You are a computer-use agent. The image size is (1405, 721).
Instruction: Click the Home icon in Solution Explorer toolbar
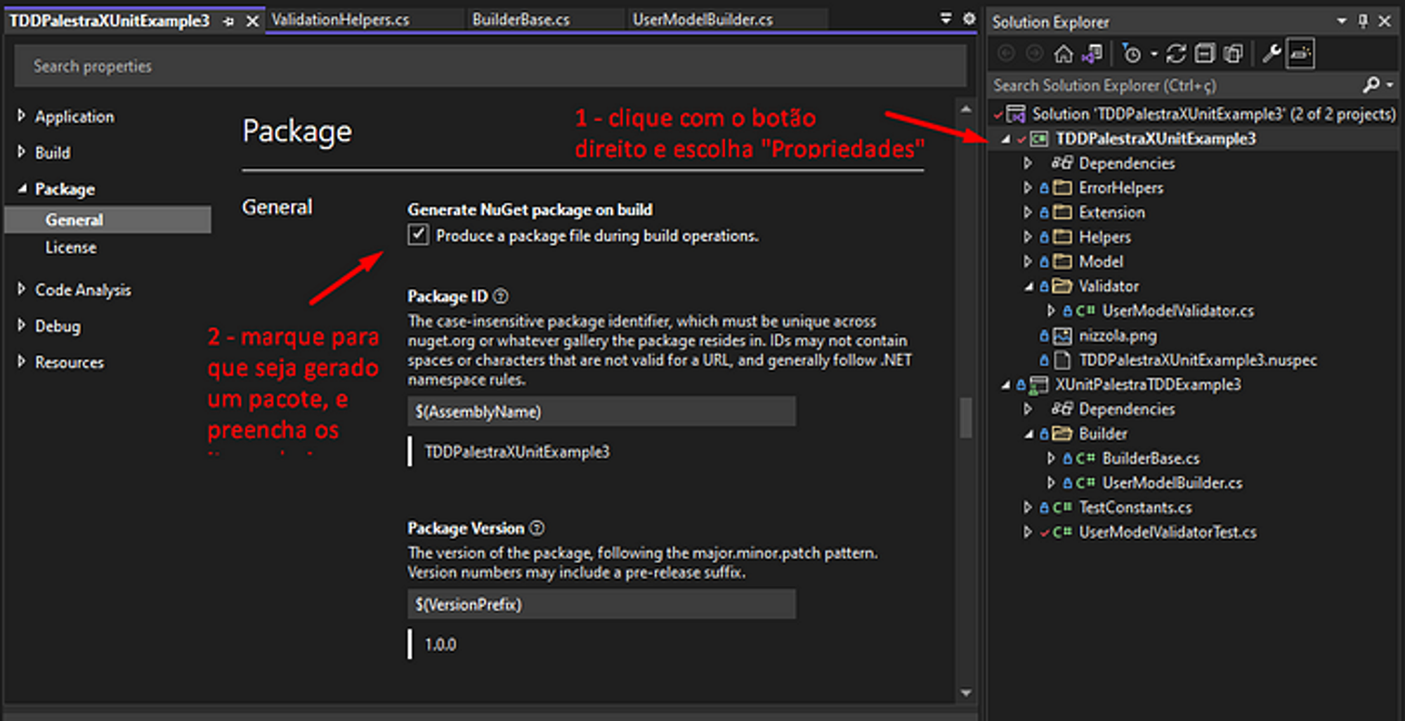coord(1063,53)
